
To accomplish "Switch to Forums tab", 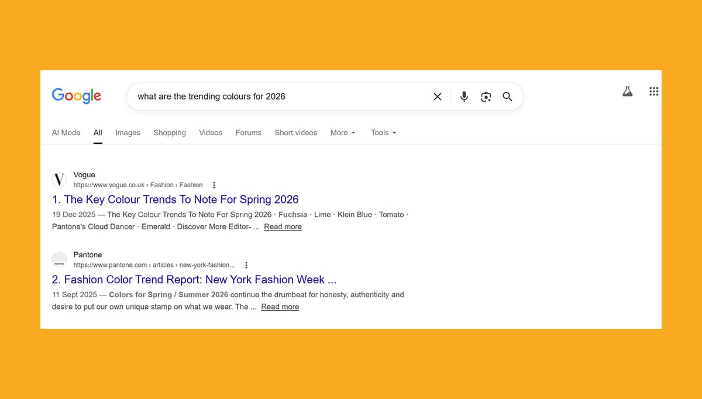I will [249, 133].
